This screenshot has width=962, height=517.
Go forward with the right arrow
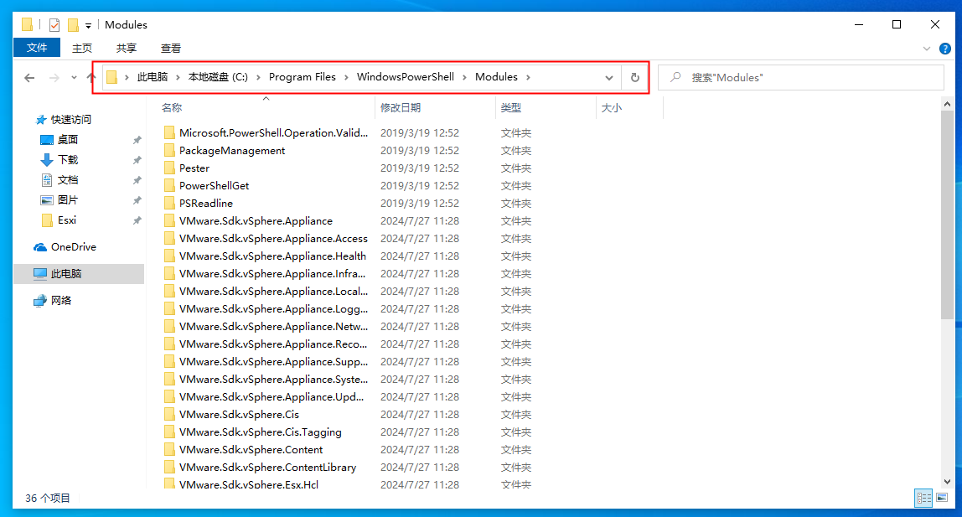[54, 77]
